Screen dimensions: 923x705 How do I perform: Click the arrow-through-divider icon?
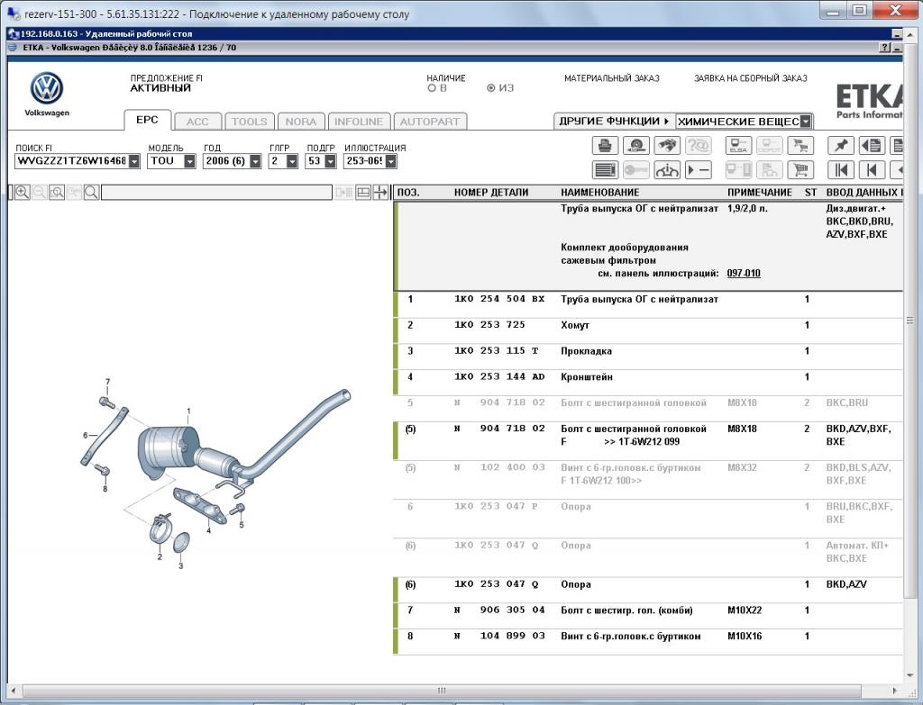pyautogui.click(x=381, y=193)
